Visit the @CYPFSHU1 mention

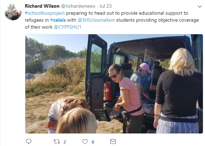coord(67,27)
